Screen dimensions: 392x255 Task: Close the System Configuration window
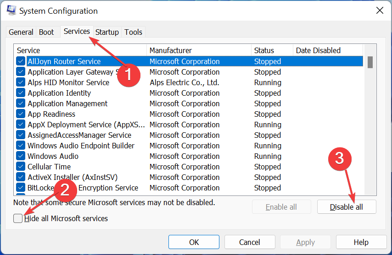tap(379, 10)
